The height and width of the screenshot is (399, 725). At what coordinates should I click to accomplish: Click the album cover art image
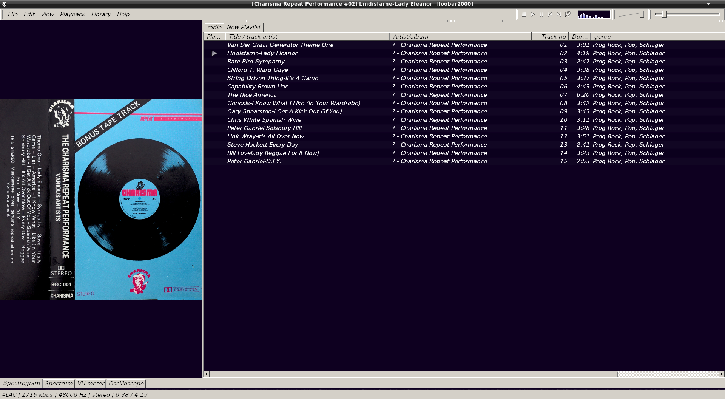101,199
